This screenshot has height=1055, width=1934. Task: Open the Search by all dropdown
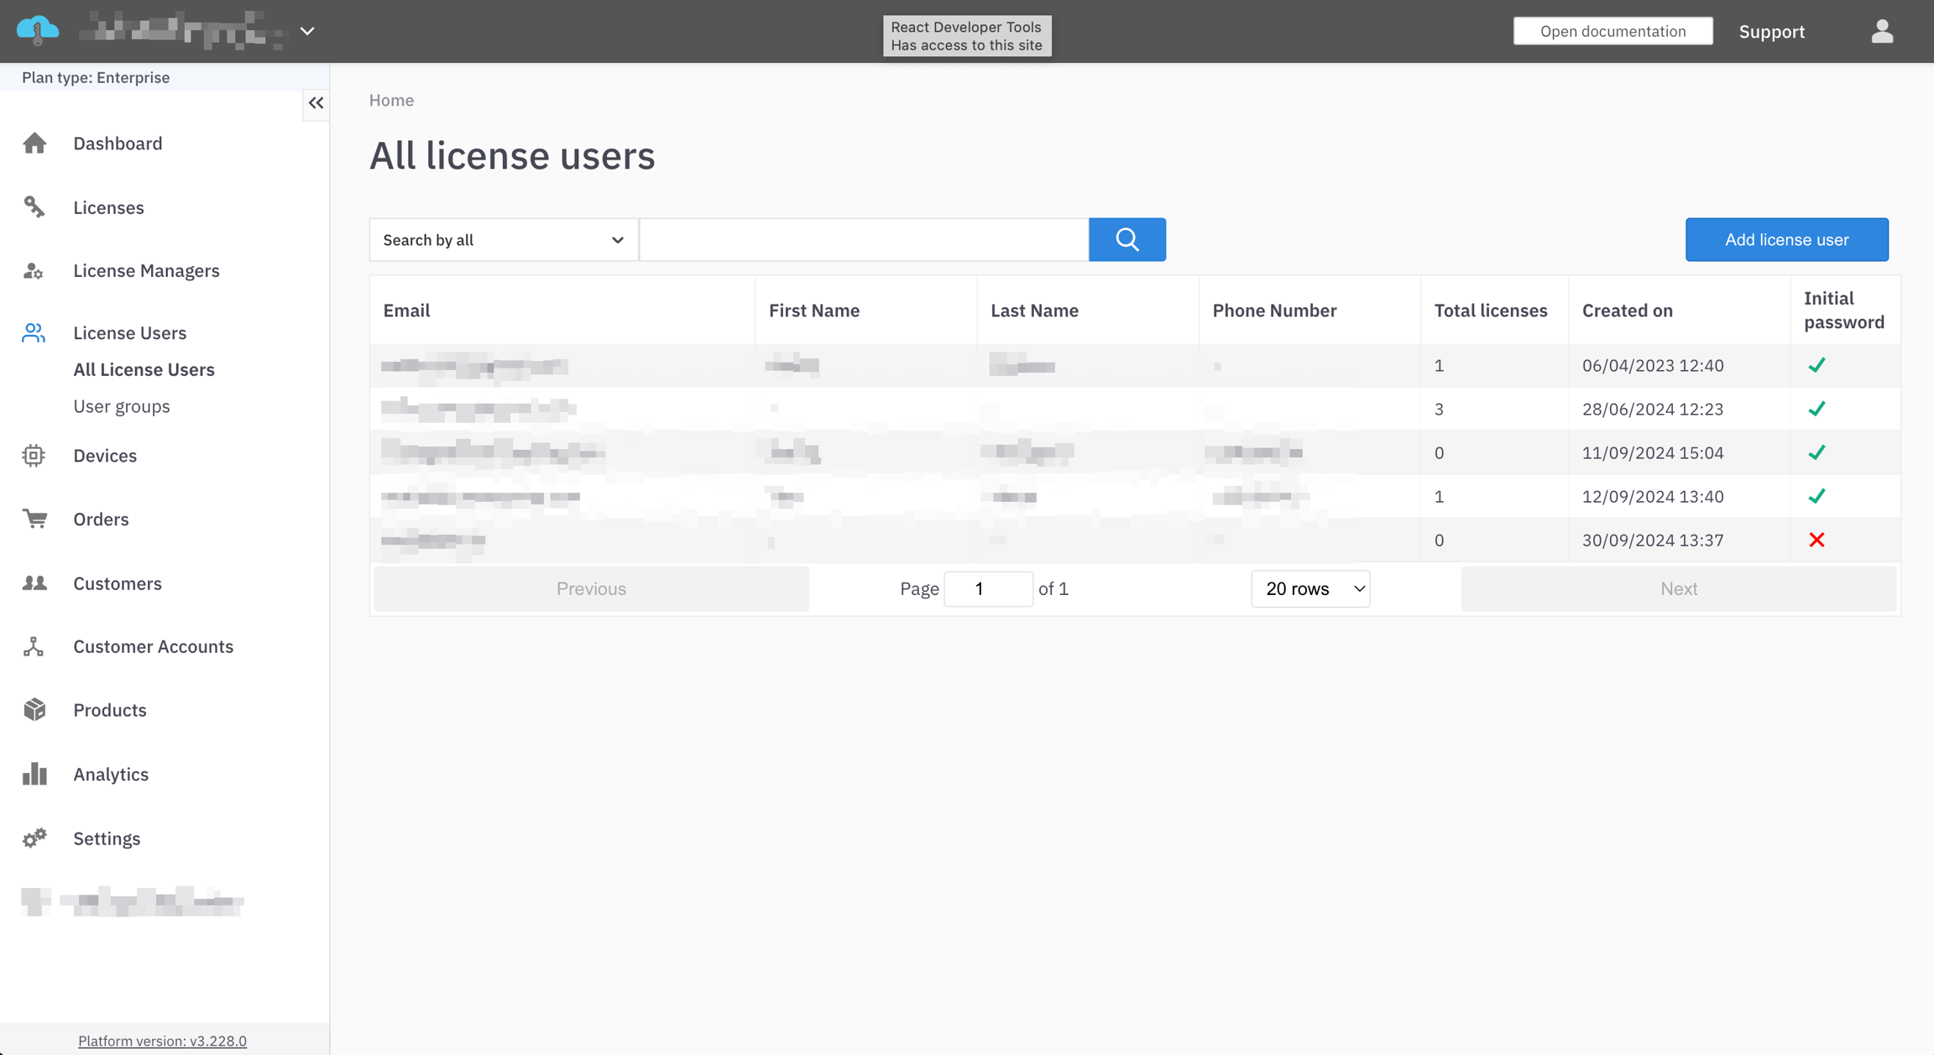(504, 240)
